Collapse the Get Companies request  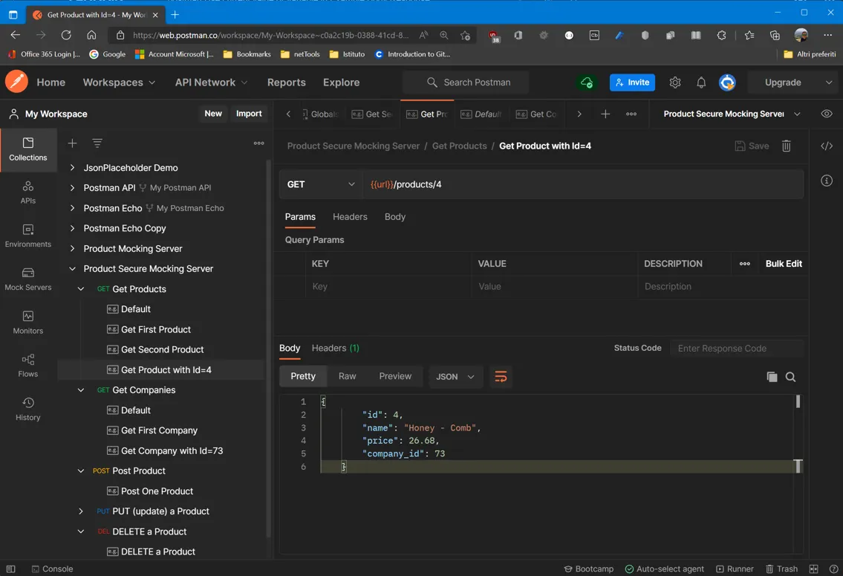(81, 390)
